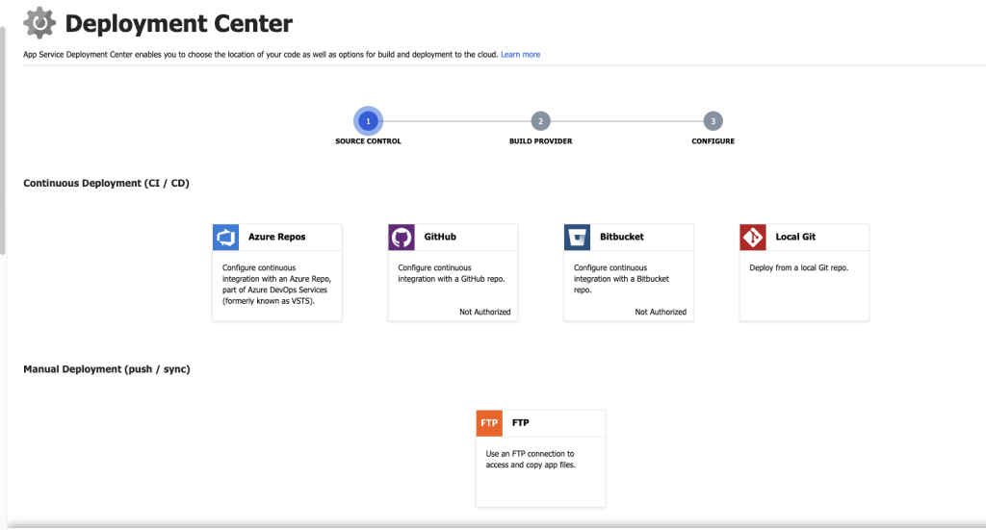Select step 1 circle in the wizard
The width and height of the screenshot is (986, 530).
(368, 121)
